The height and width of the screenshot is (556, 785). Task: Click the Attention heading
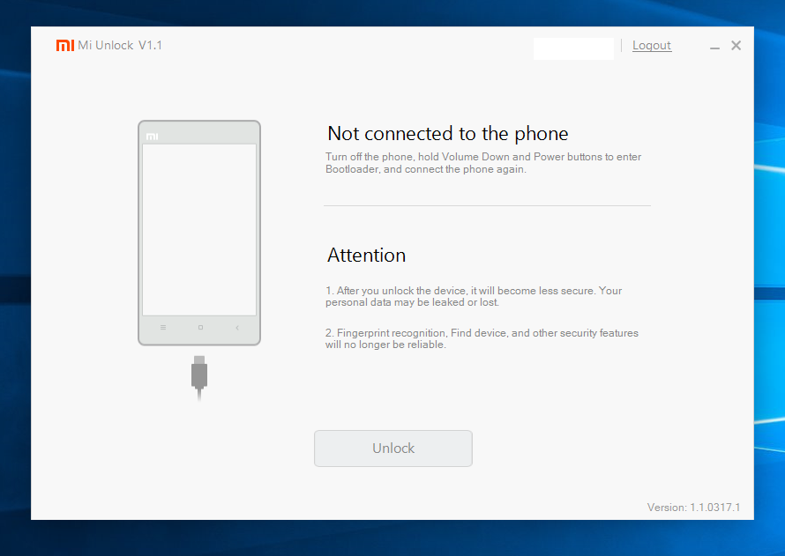pyautogui.click(x=366, y=255)
